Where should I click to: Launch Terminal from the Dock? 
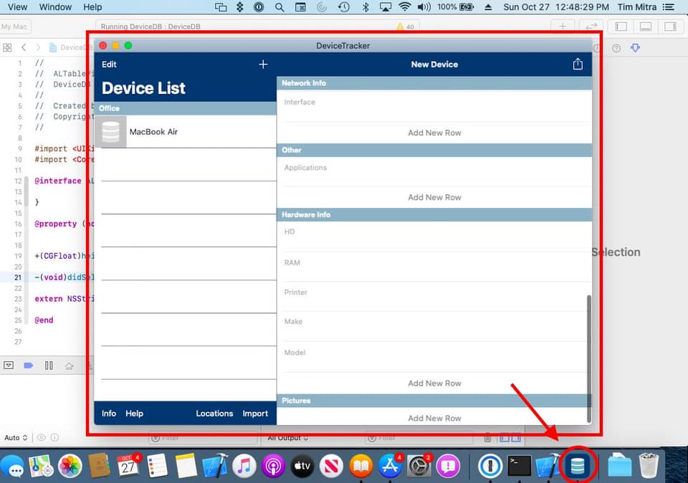(x=519, y=466)
